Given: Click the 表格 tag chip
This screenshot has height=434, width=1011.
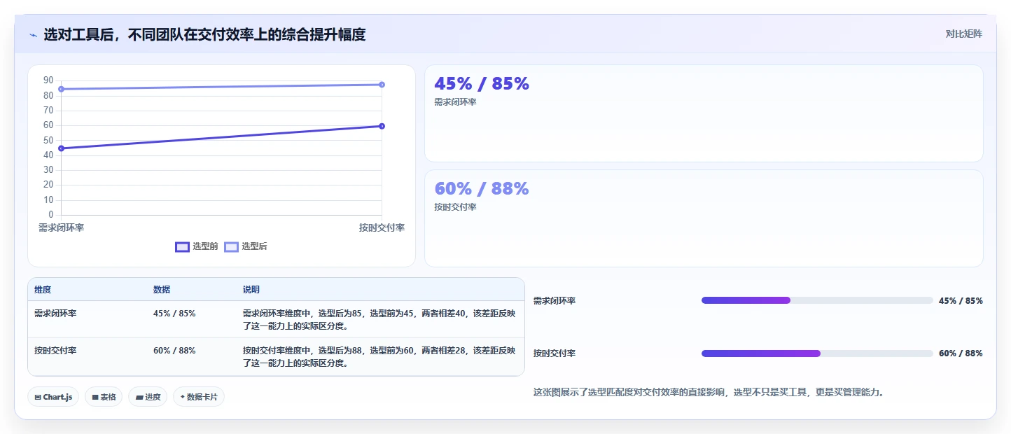Looking at the screenshot, I should click(104, 397).
